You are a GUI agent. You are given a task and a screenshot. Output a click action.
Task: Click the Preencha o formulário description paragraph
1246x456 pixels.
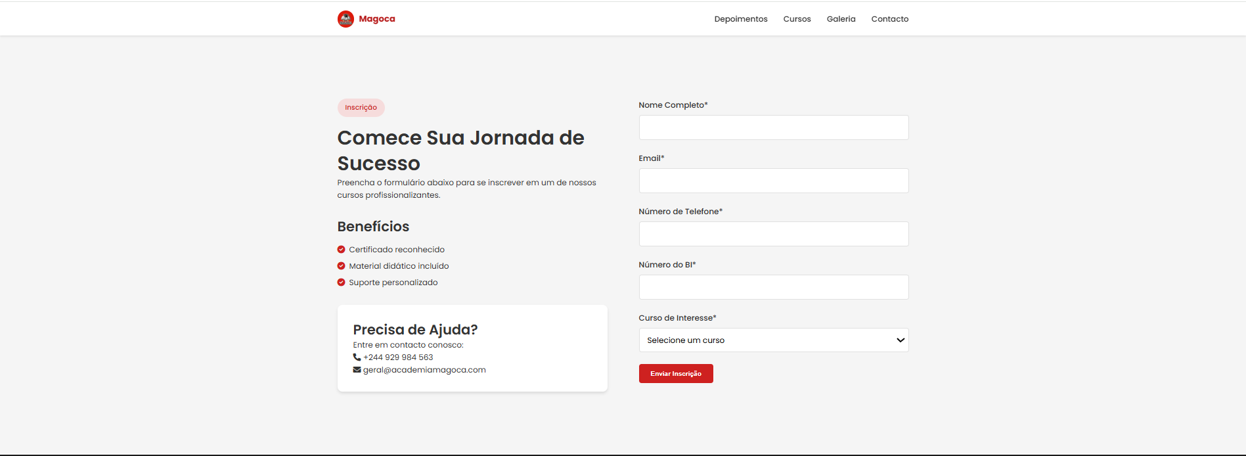(467, 189)
